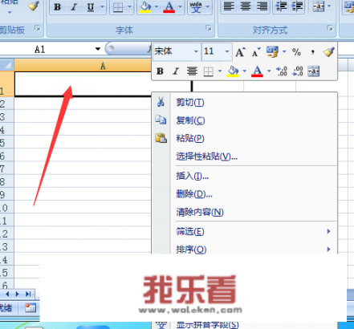Toggle Italic on mini toolbar
The image size is (354, 329).
[x=176, y=71]
